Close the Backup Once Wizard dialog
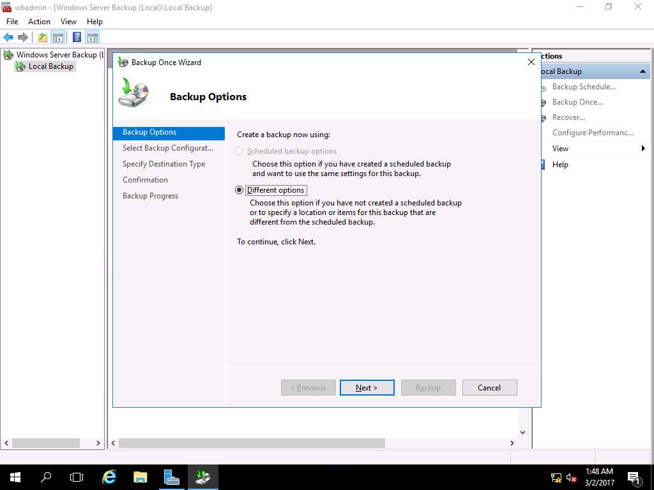The width and height of the screenshot is (654, 490). click(x=531, y=62)
